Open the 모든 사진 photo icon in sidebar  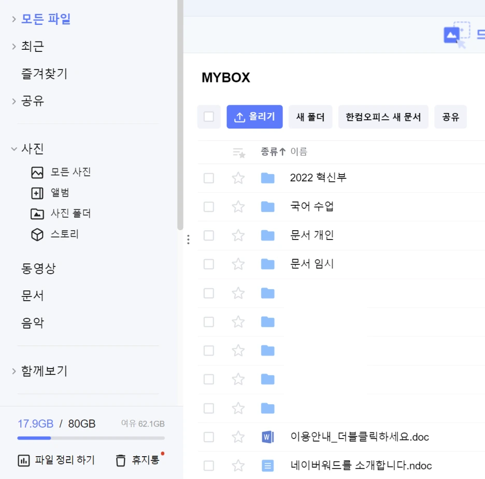pyautogui.click(x=37, y=172)
